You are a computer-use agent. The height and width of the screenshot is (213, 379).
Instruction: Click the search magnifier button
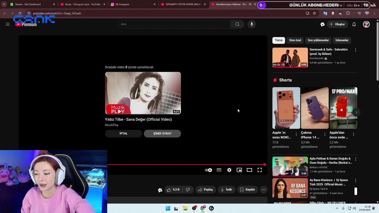pos(237,24)
